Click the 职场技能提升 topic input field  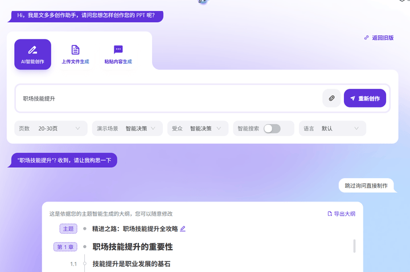click(171, 98)
